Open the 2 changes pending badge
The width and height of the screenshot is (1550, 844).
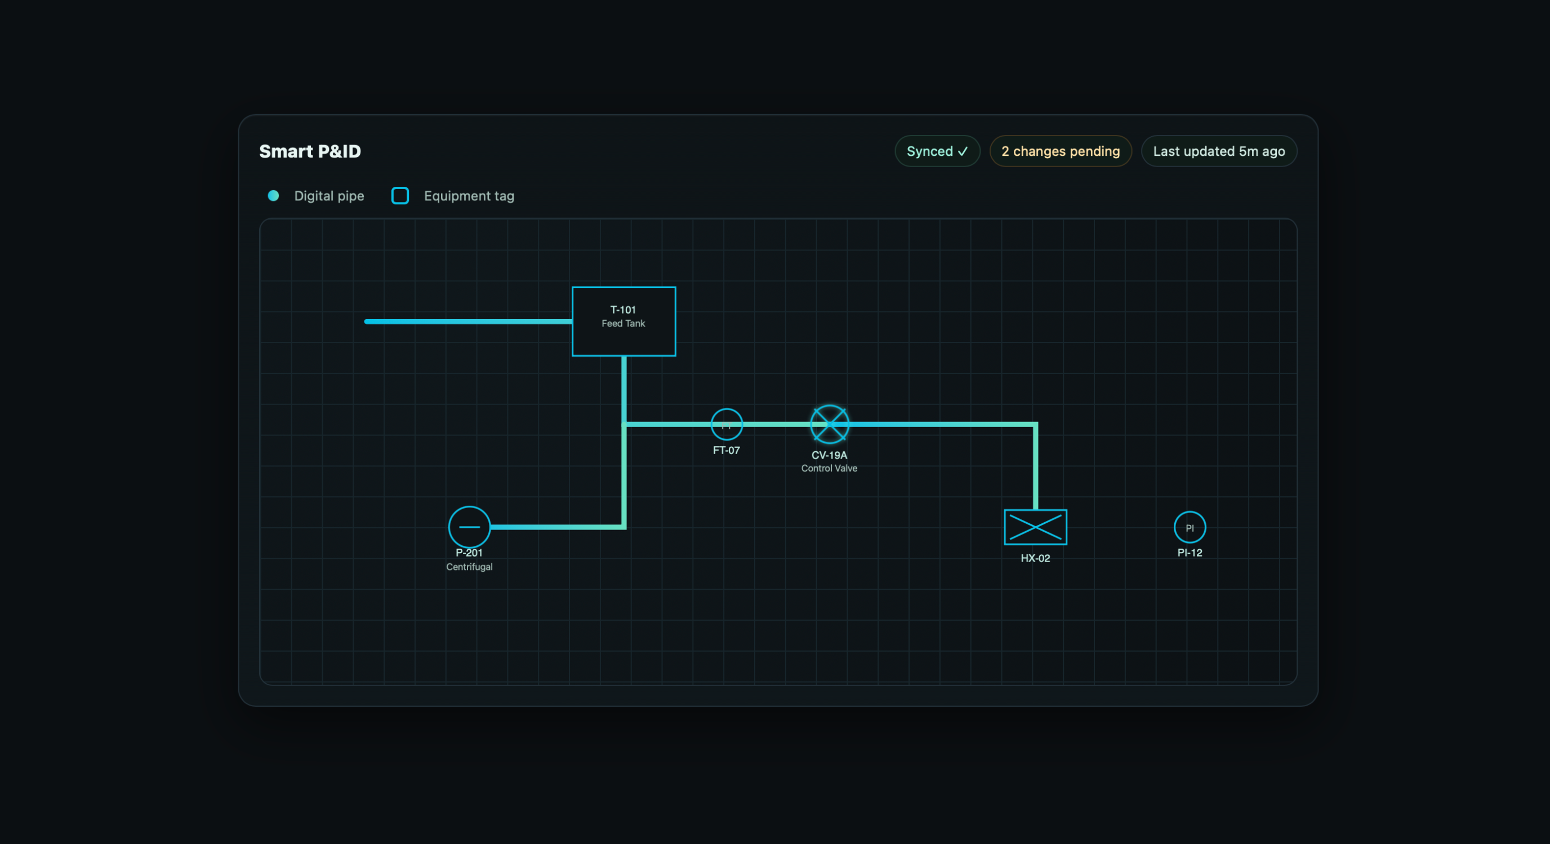pos(1060,151)
